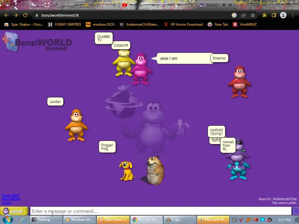
Task: Open the Chrome profile avatar
Action: (x=283, y=15)
